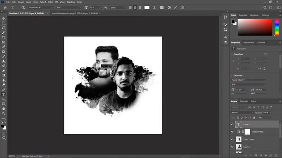Select the Move tool
The height and width of the screenshot is (158, 282).
click(4, 18)
